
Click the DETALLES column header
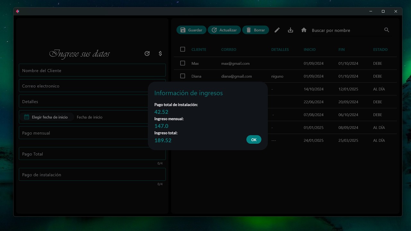280,49
